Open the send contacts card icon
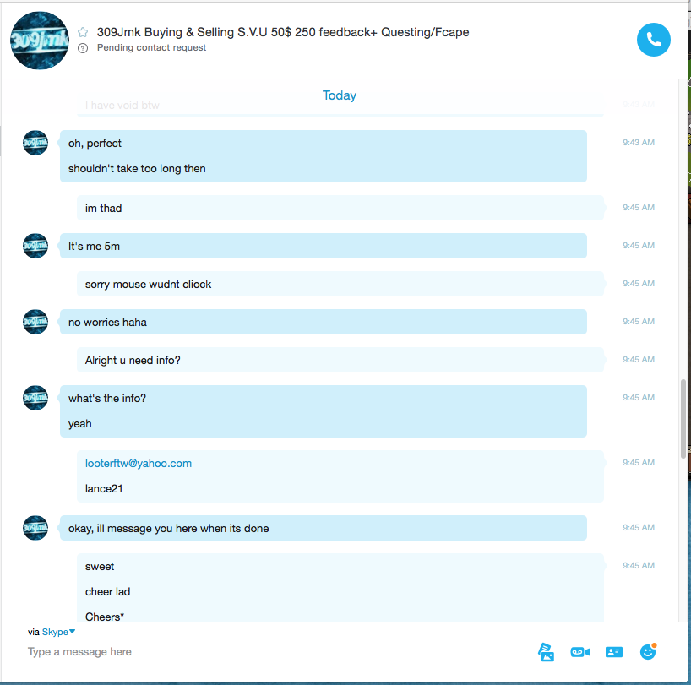Screen dimensions: 691x685 pos(614,652)
